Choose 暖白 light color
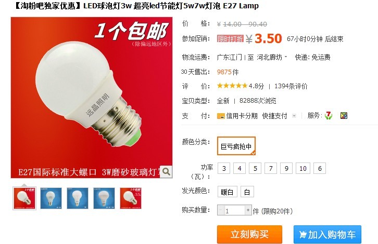Image resolution: width=378 pixels, height=244 pixels. coord(227,192)
